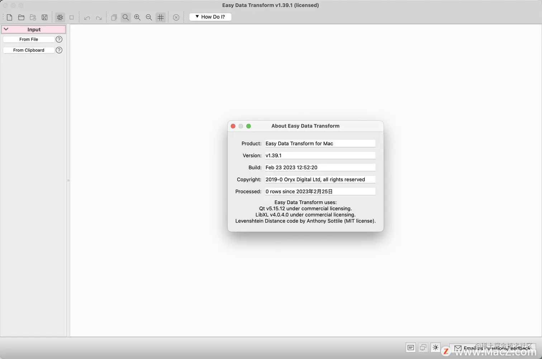Zoom out with the magnifier minus icon
The width and height of the screenshot is (542, 359).
click(x=149, y=17)
